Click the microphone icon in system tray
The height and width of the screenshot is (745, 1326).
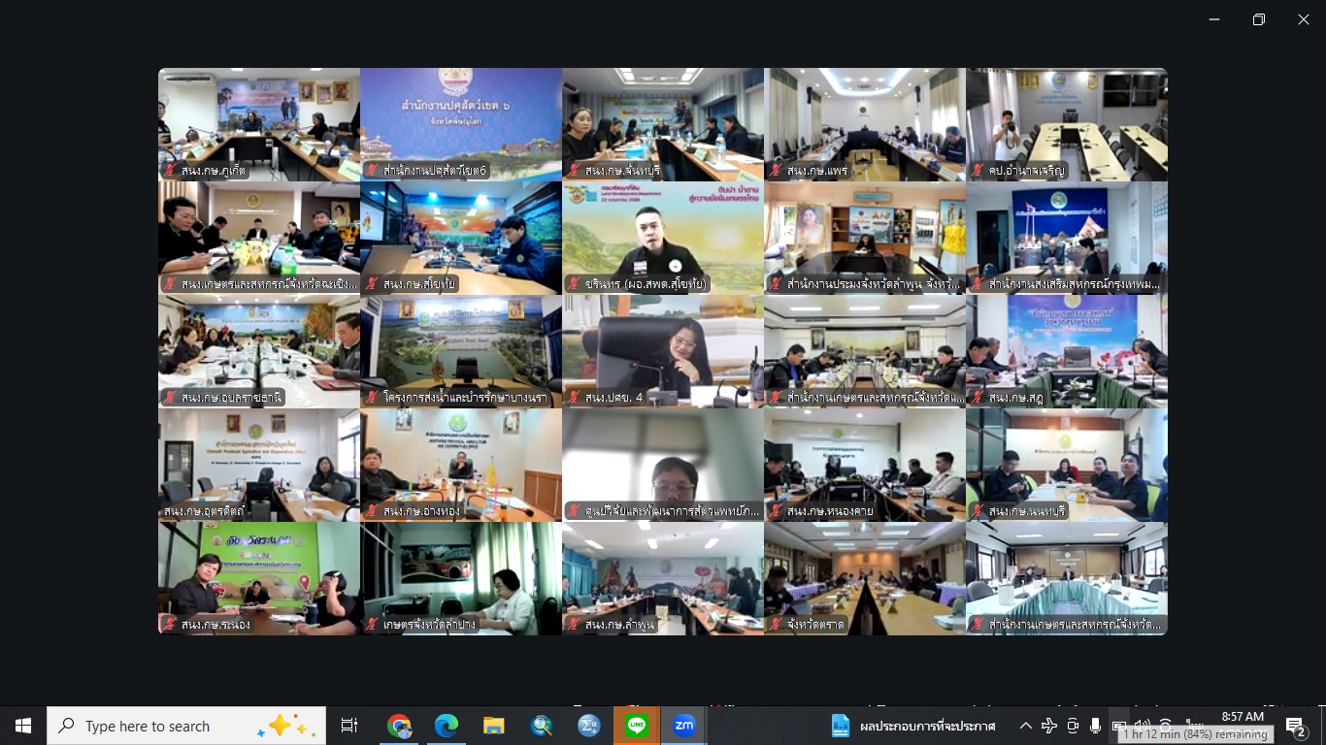[1095, 726]
